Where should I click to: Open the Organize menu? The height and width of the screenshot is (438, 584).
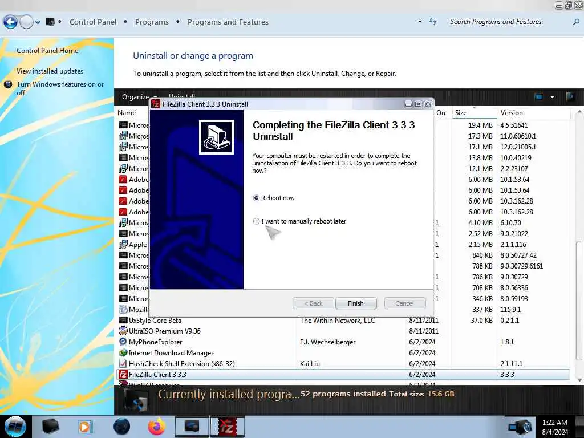point(139,96)
